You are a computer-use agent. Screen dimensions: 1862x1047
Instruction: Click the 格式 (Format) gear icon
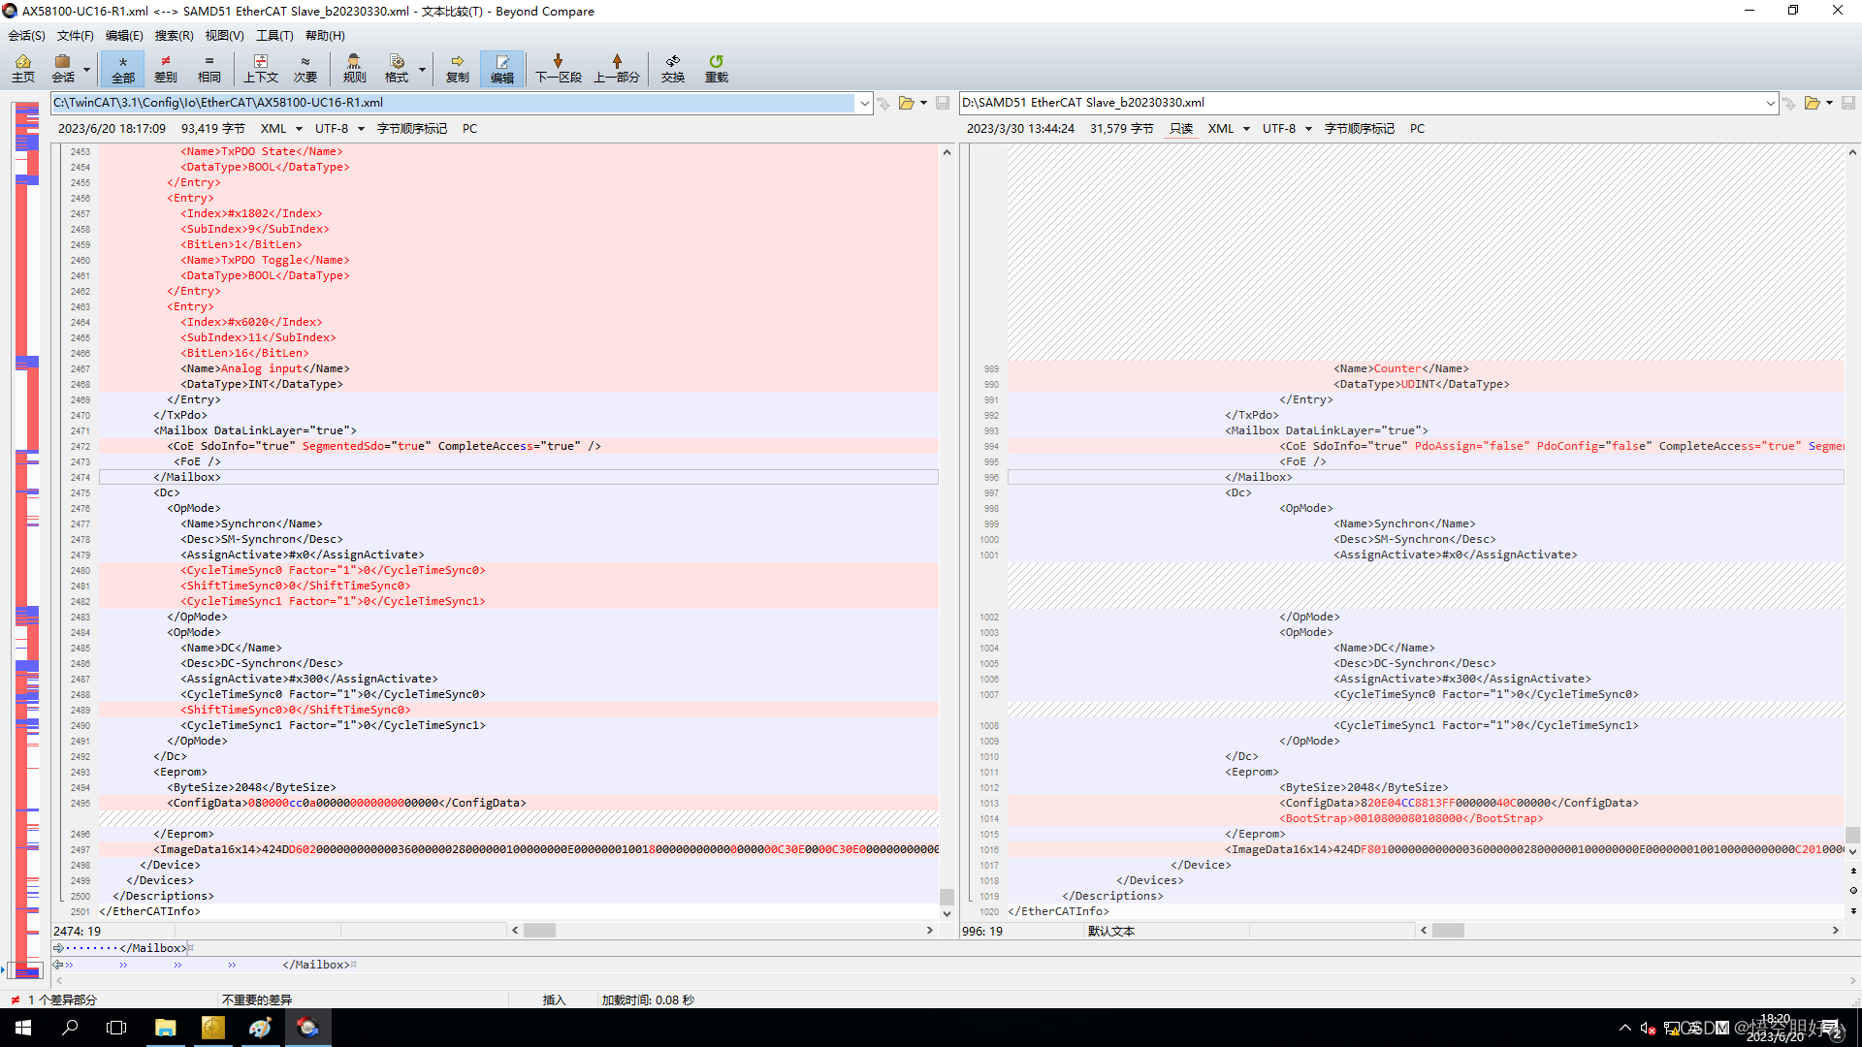tap(397, 69)
